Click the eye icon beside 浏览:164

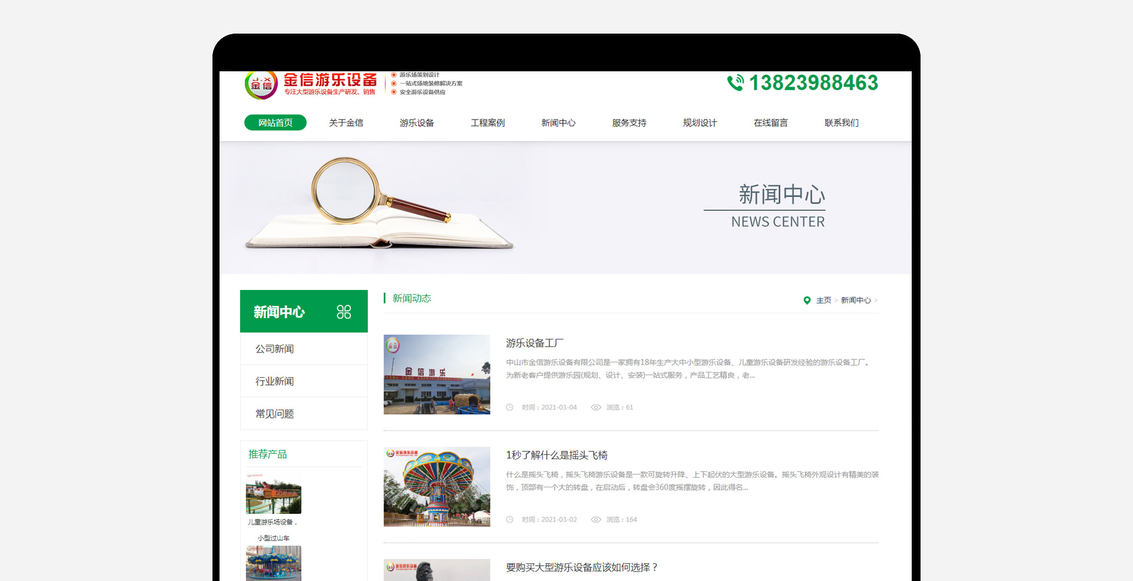[x=596, y=519]
